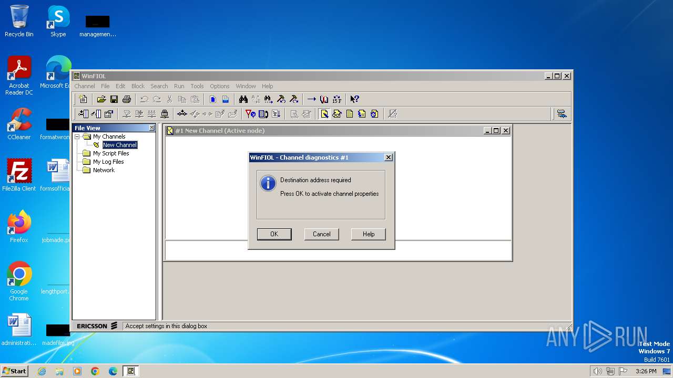
Task: Click the channel properties icon with hand
Action: [109, 114]
